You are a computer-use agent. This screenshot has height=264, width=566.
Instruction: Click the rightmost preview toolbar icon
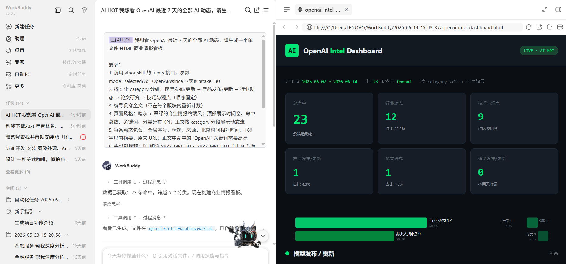[x=560, y=27]
